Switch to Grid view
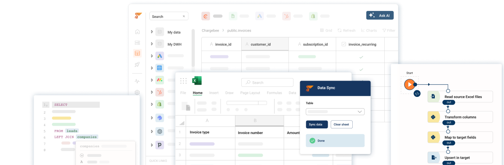The image size is (504, 165). click(x=326, y=30)
